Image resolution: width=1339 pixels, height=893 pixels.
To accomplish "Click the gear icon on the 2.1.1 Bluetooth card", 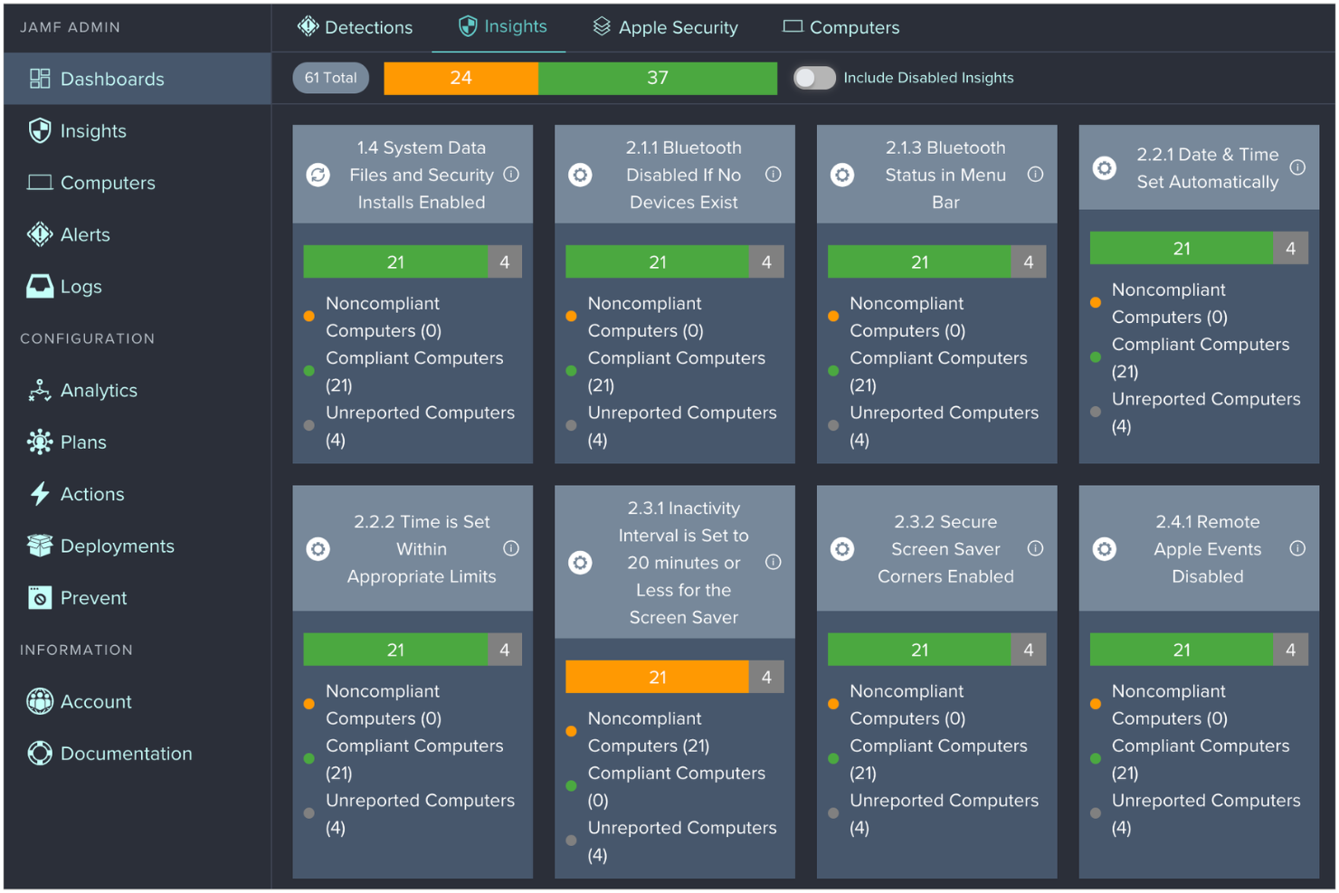I will (580, 175).
